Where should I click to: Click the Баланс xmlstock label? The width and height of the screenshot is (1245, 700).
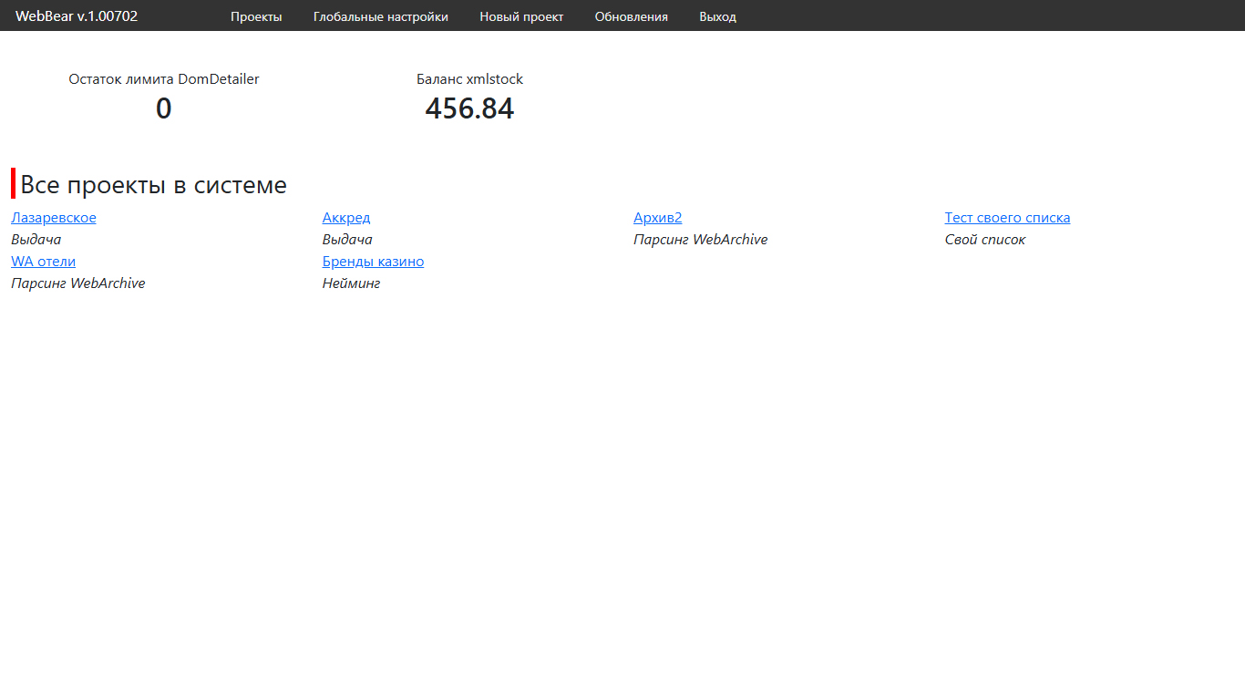click(x=469, y=79)
